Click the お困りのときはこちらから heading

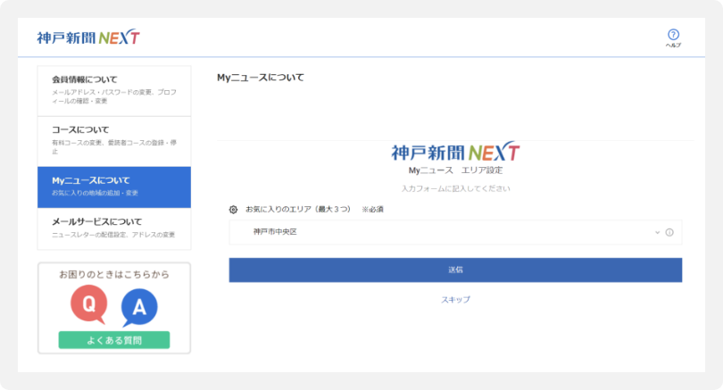[x=114, y=275]
